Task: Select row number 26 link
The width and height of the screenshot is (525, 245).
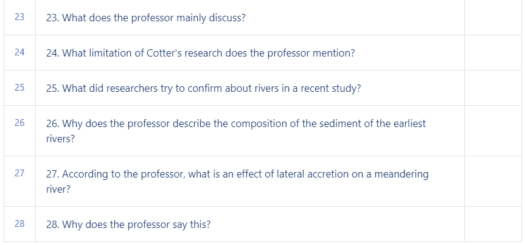Action: (19, 123)
